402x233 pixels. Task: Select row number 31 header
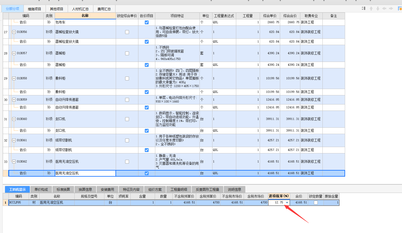click(6, 119)
